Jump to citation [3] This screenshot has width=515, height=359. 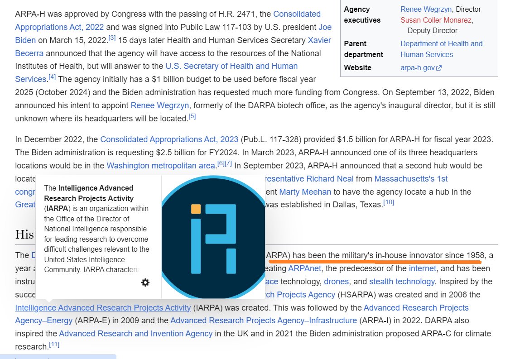tap(112, 38)
